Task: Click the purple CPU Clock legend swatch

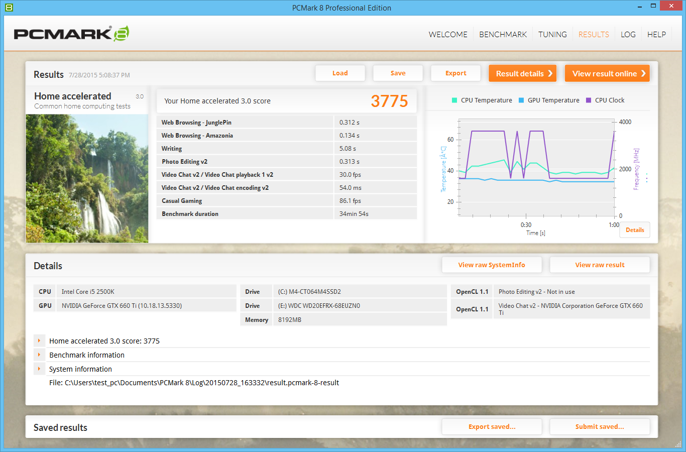Action: coord(589,100)
